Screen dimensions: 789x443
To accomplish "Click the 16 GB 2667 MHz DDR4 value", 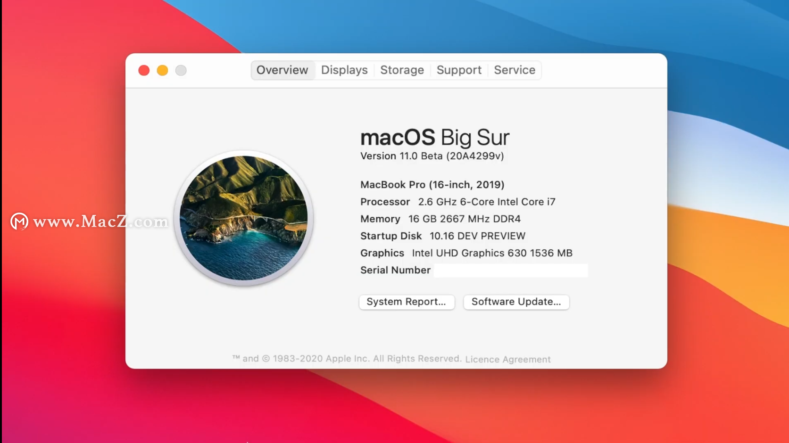I will coord(465,219).
